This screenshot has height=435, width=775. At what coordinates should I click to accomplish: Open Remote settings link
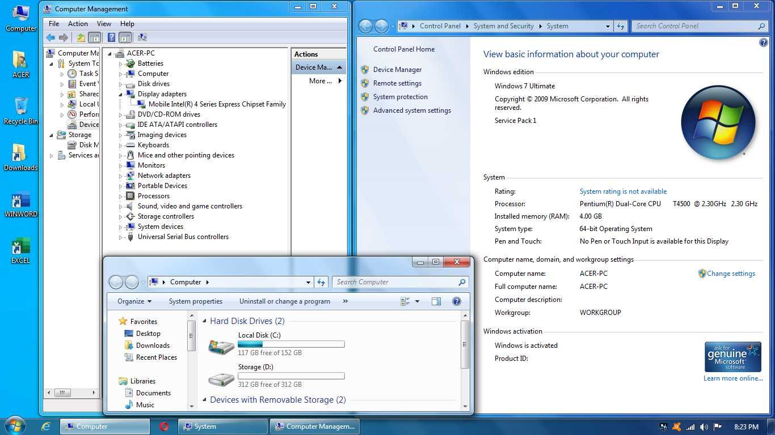point(397,83)
